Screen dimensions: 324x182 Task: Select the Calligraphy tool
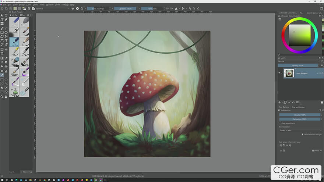(x=6, y=19)
